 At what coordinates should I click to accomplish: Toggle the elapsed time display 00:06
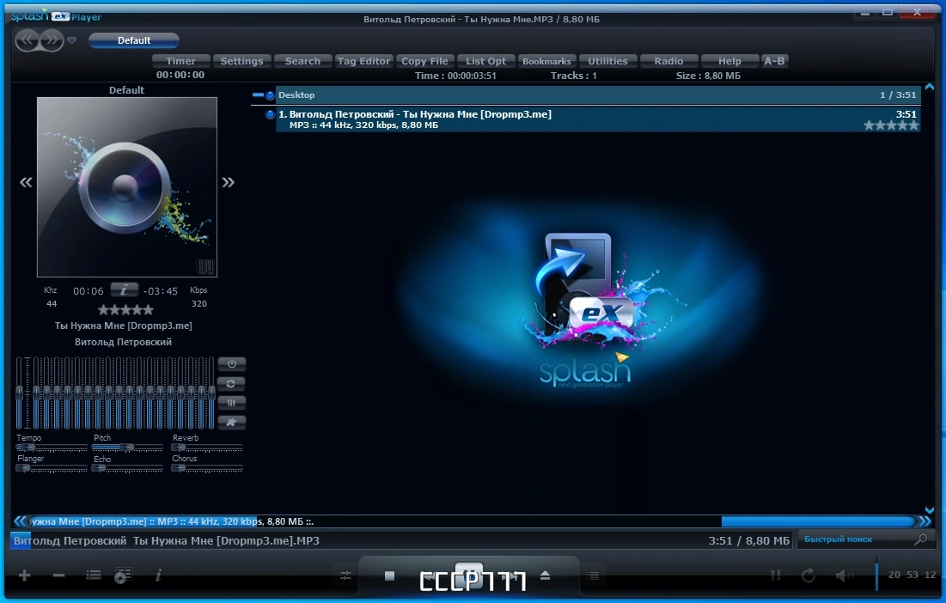click(x=88, y=291)
